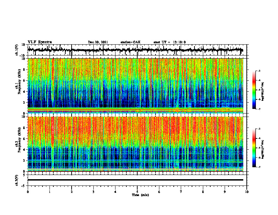The image size is (278, 215).
Task: Click the ch.2 spectrogram plot
Action: (135, 144)
